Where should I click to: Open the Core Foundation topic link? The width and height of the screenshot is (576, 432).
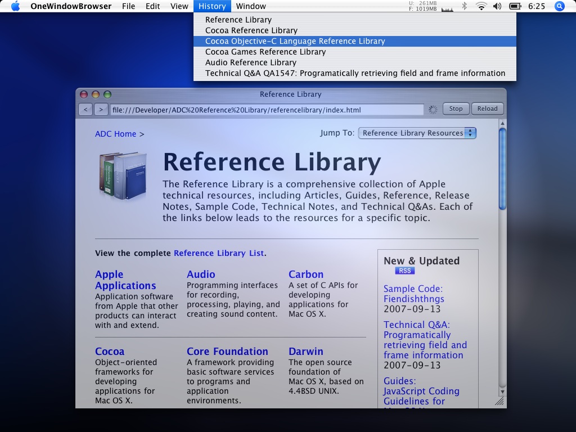pyautogui.click(x=227, y=352)
